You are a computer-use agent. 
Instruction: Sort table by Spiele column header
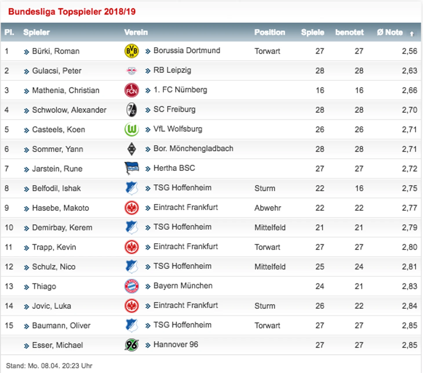tap(312, 32)
